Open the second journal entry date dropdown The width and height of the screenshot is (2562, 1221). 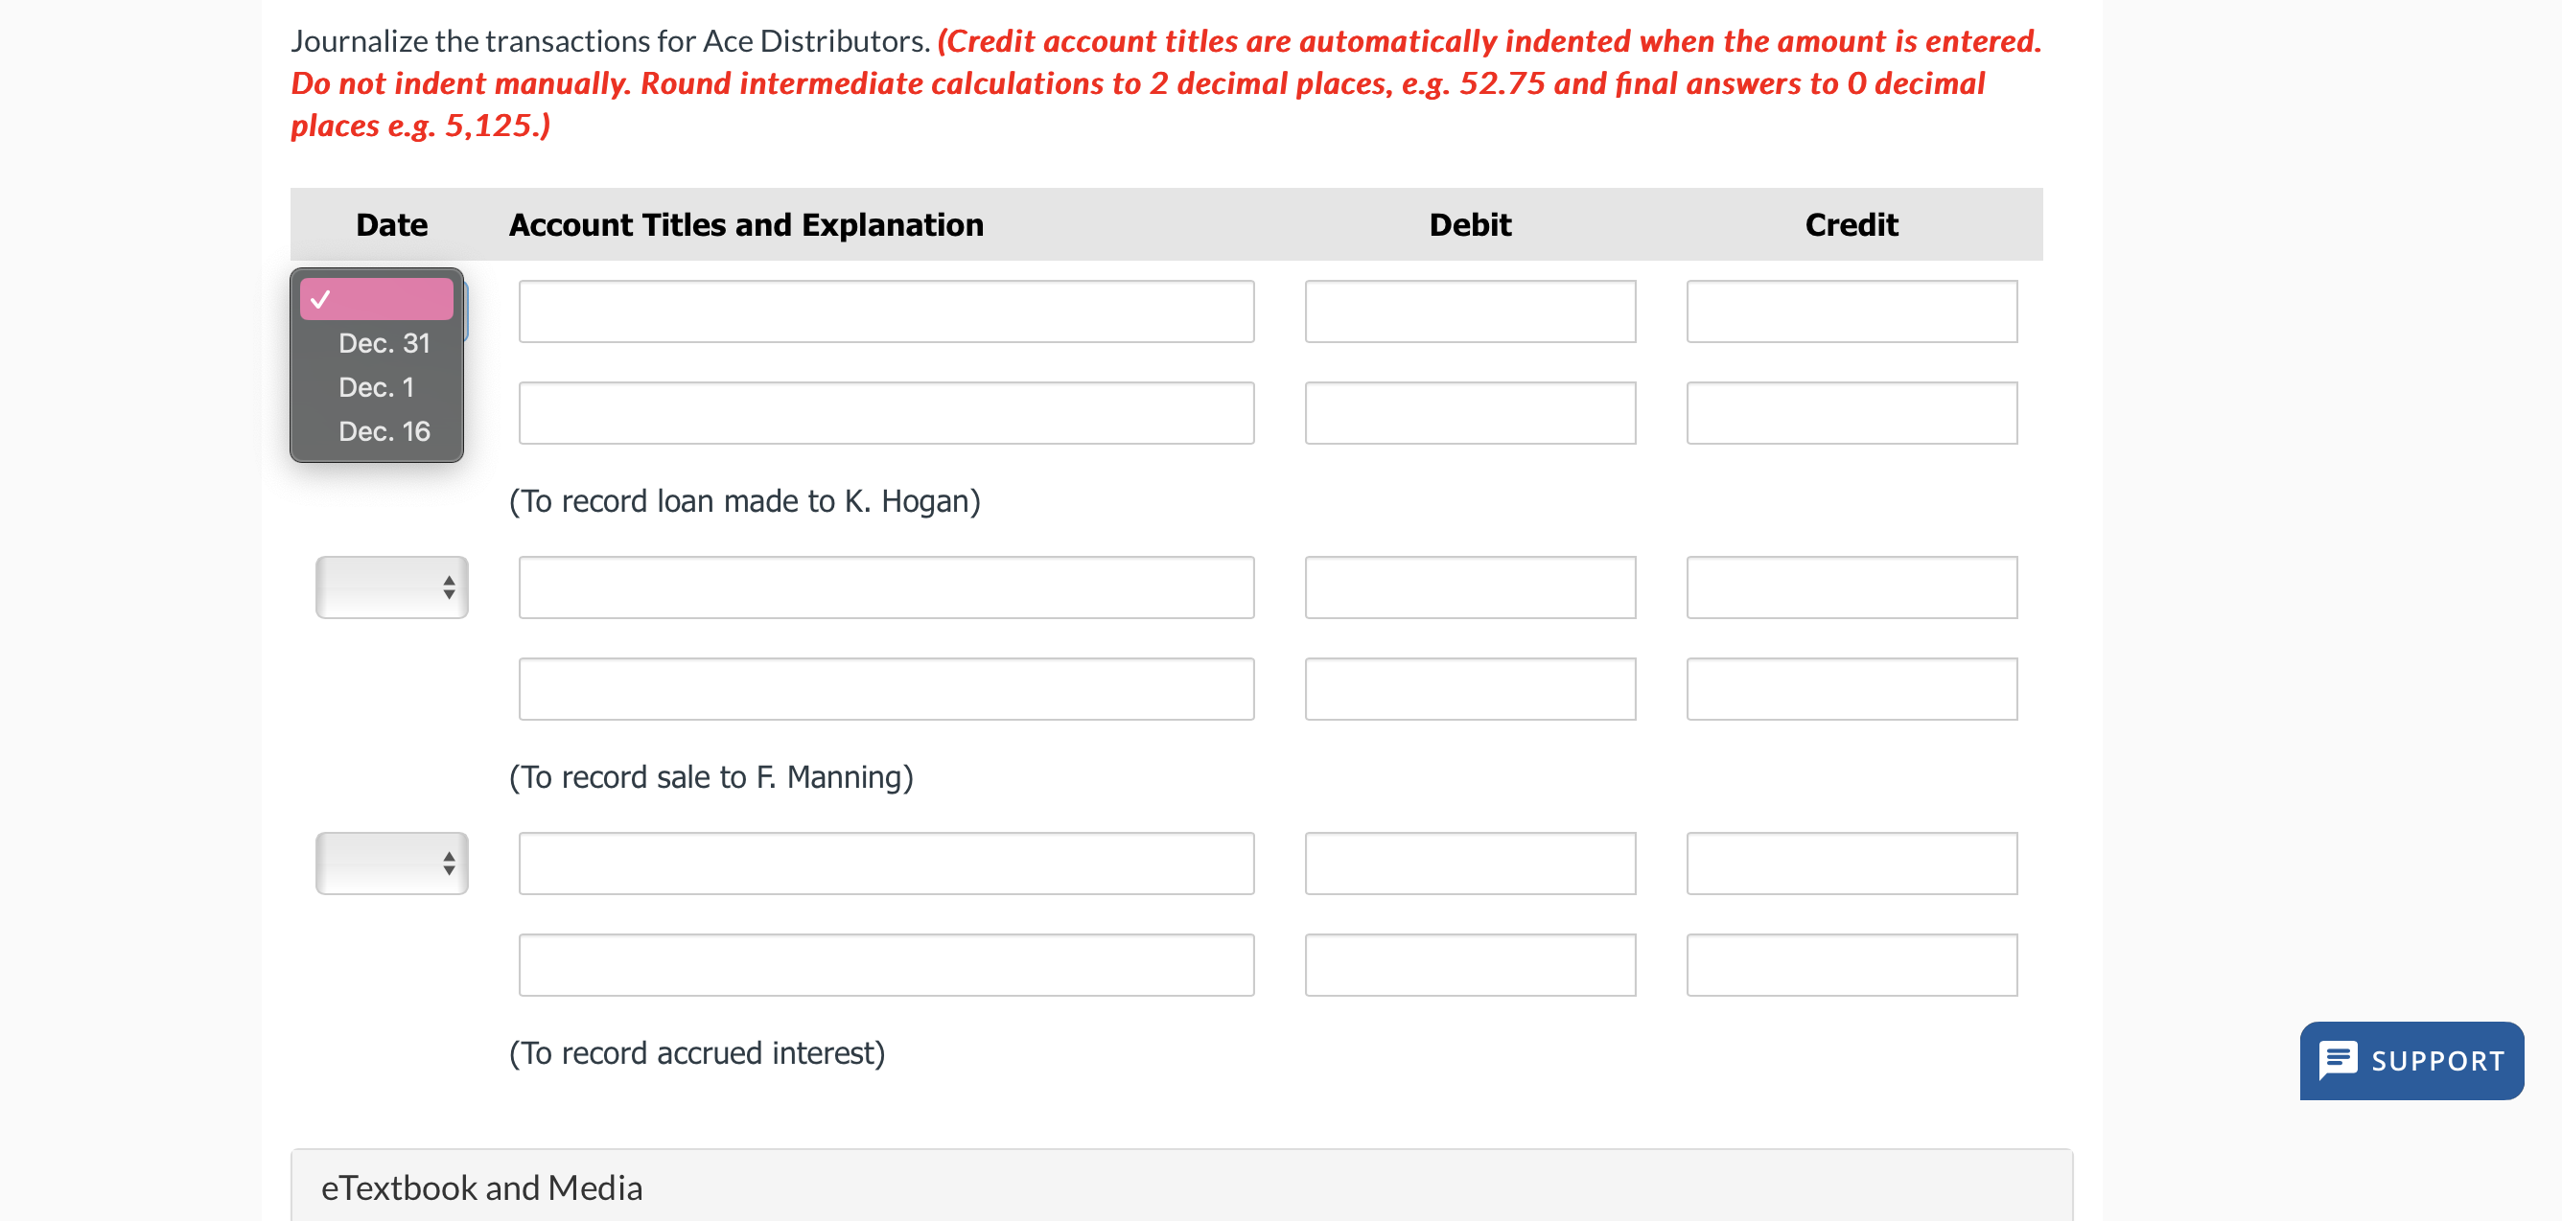[391, 587]
